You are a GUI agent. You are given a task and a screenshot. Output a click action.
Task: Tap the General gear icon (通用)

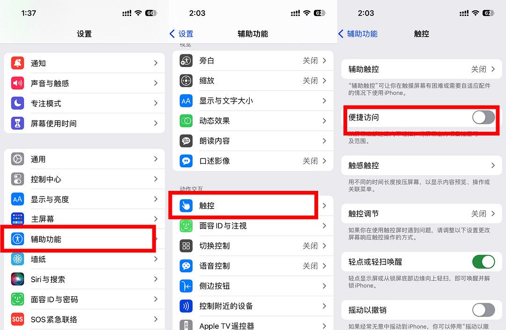(x=17, y=159)
